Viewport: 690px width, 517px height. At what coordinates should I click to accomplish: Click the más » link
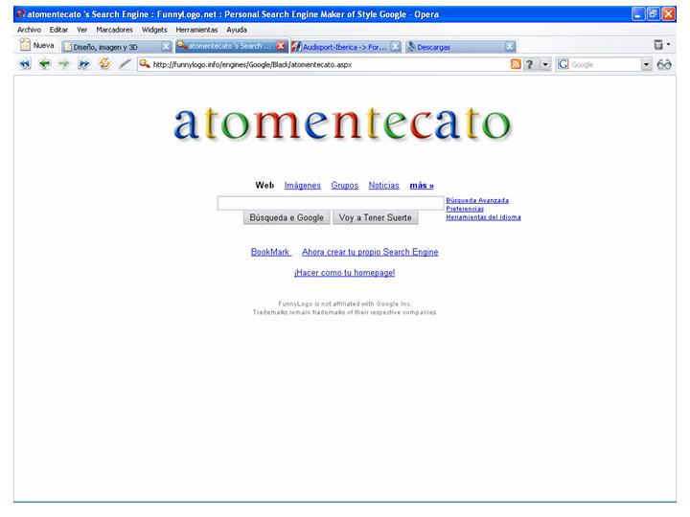click(422, 185)
